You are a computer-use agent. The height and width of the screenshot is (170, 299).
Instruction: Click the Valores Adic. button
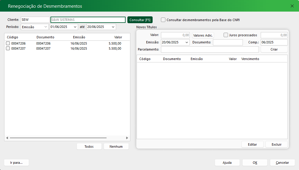[203, 35]
